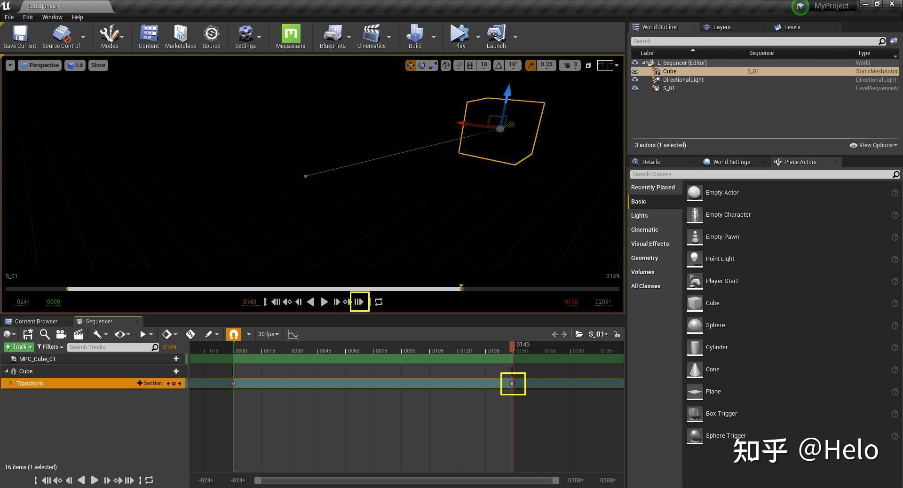Open the Cinematics toolbar icon
Viewport: 903px width, 488px height.
pyautogui.click(x=371, y=35)
